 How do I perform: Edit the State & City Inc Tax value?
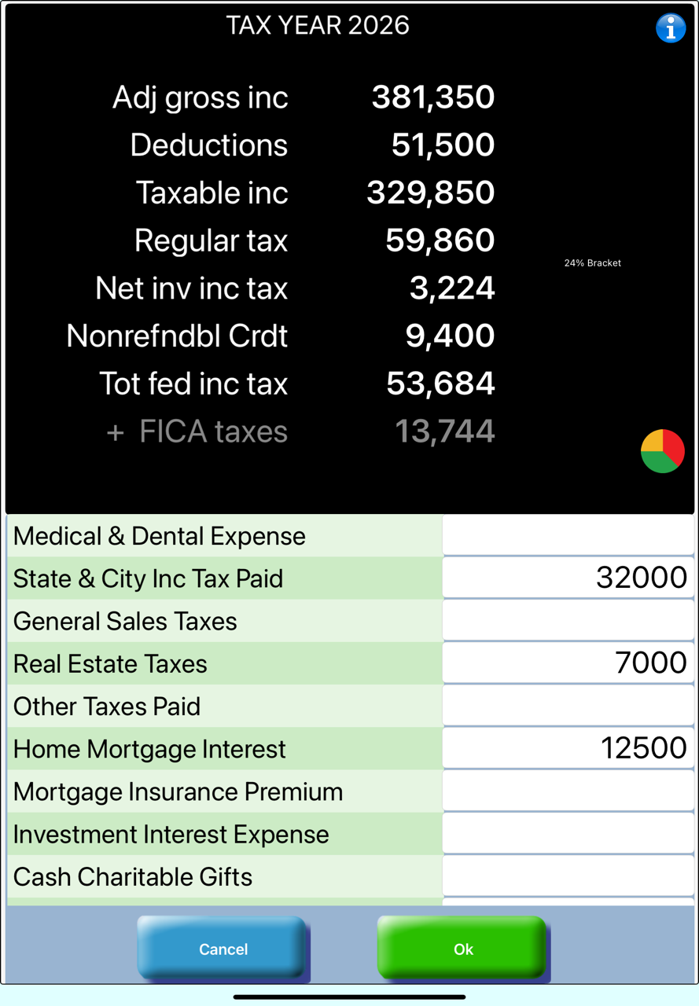point(568,578)
